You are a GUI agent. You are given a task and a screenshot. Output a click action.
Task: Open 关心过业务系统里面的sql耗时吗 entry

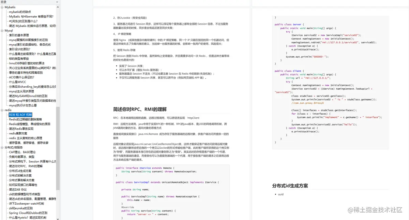click(32, 68)
